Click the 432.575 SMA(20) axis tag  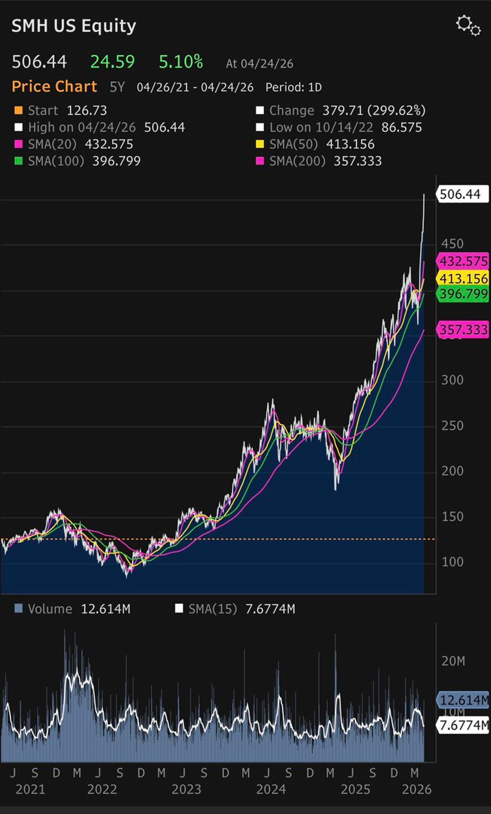463,261
